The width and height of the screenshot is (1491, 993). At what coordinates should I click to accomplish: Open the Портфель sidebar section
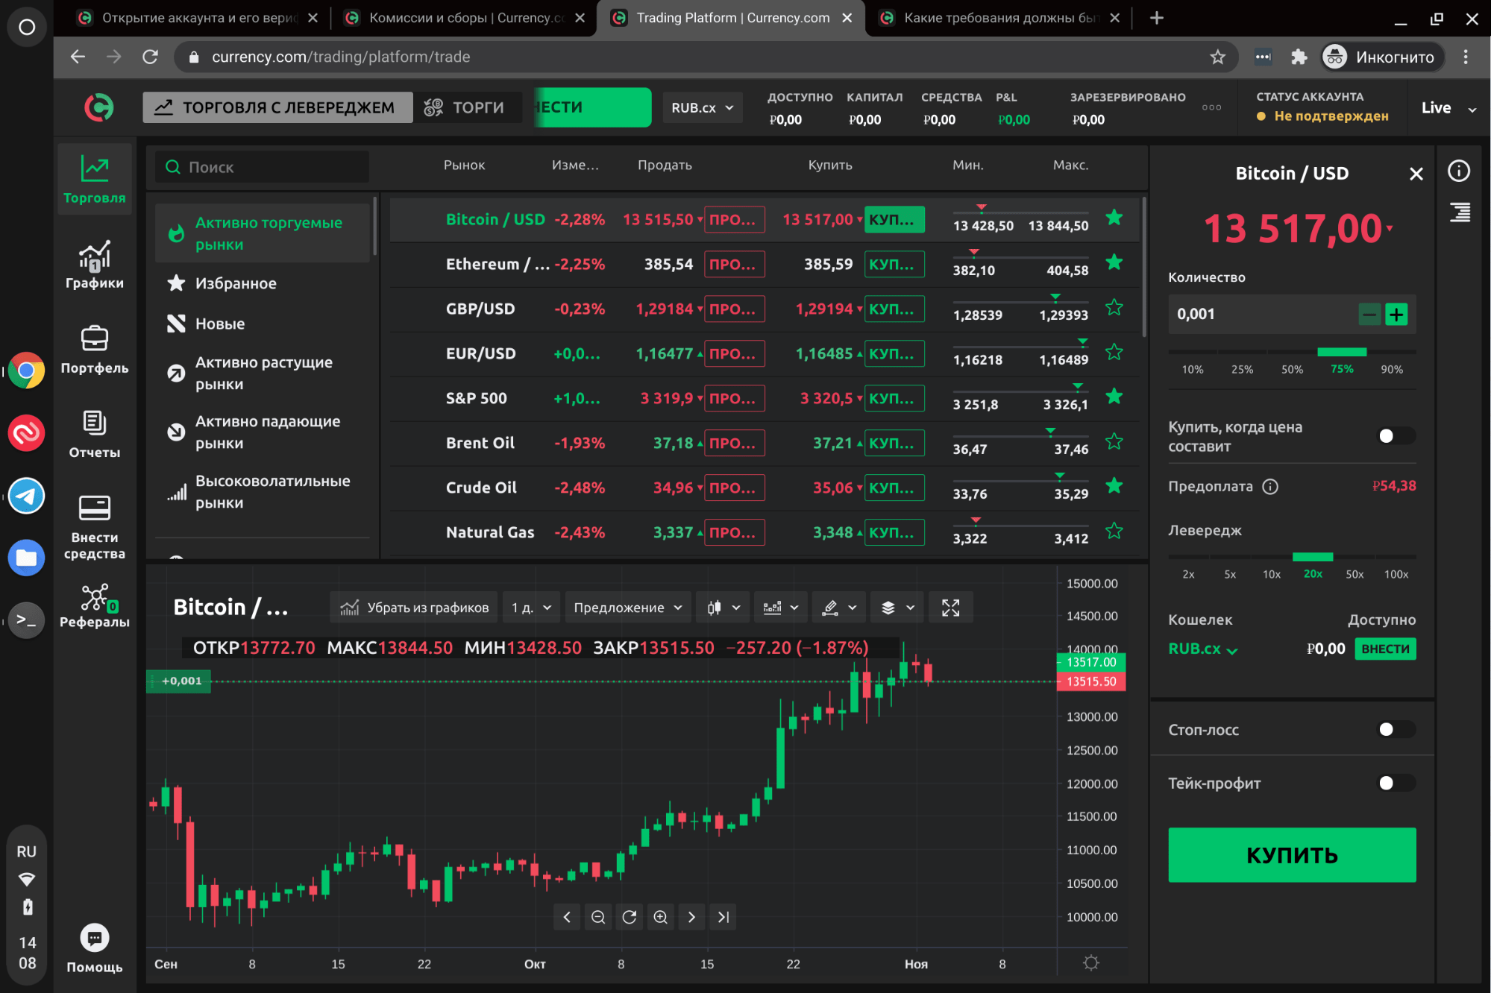tap(95, 350)
